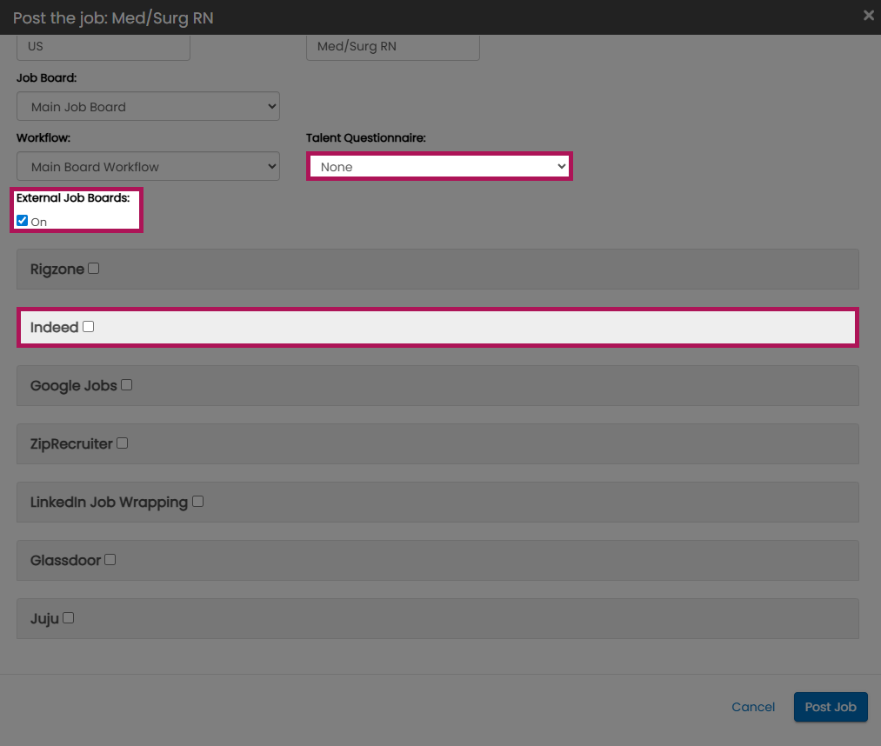
Task: Open the Talent Questionnaire dropdown
Action: pyautogui.click(x=439, y=166)
